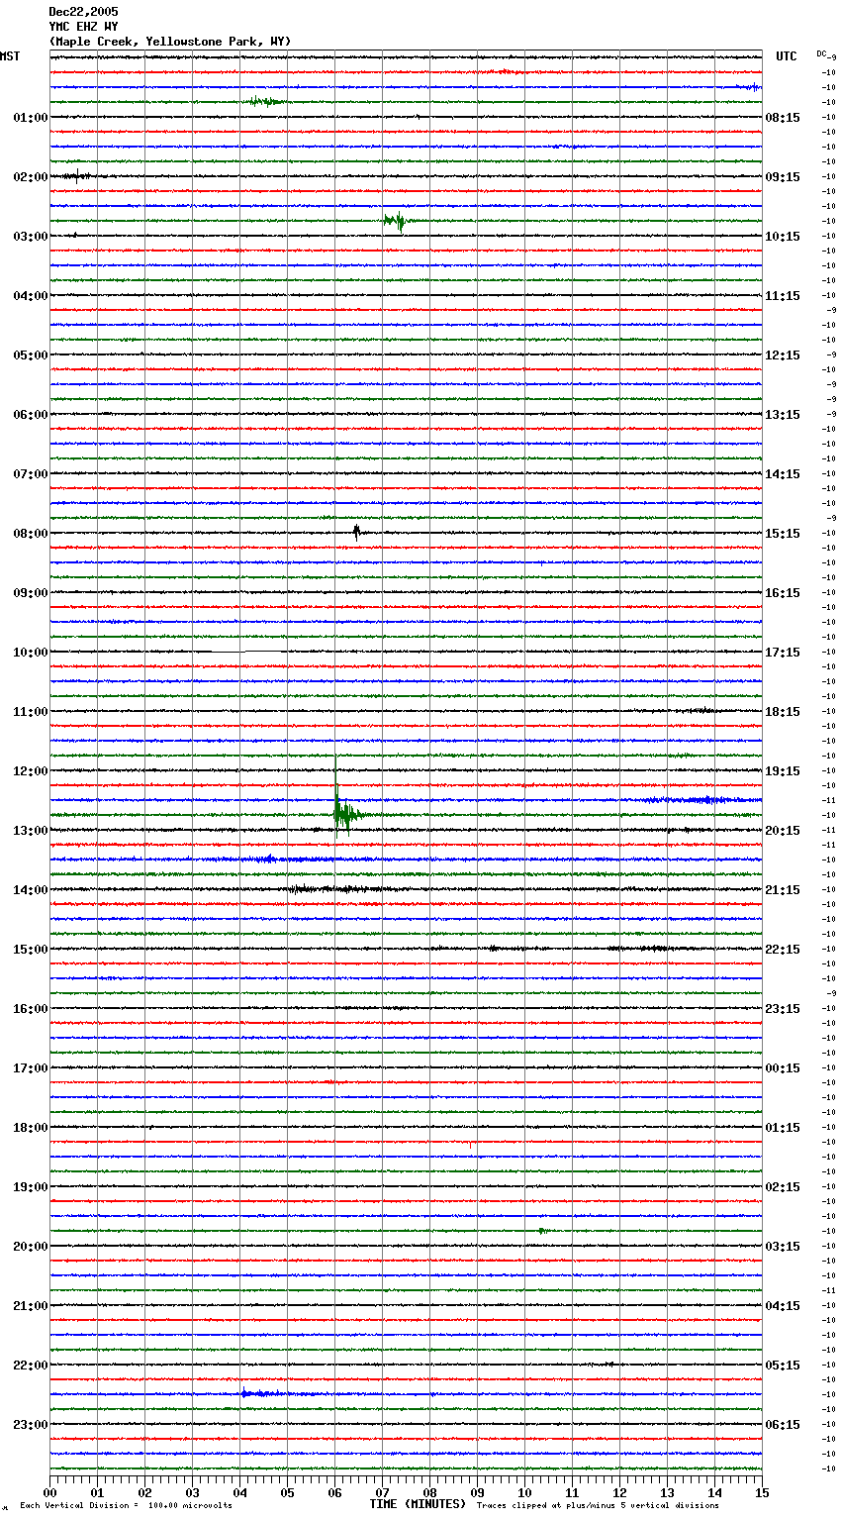Click the green event burst on the 02:45 trace

(396, 221)
